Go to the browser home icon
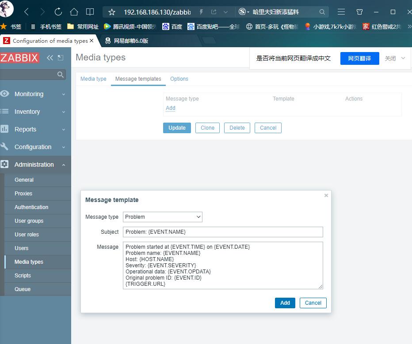This screenshot has width=412, height=344. point(74,12)
